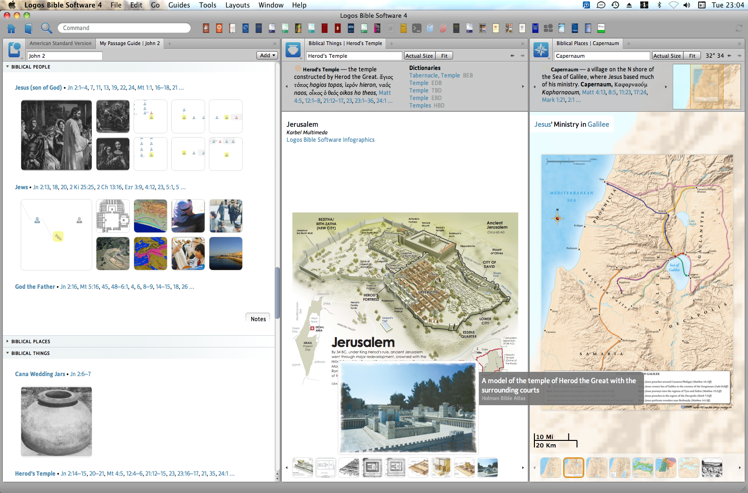Click the terminal command-line shortcut icon
Viewport: 748px width, 493px height.
pos(416,28)
